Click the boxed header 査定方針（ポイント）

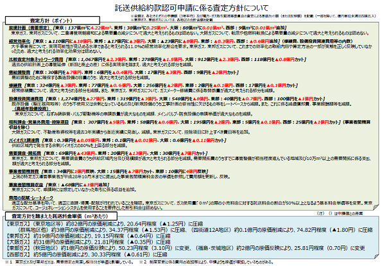(x=53, y=21)
